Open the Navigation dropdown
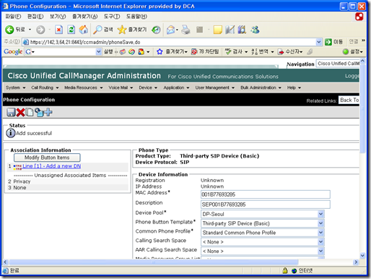Screen dimensions: 371x279 (338, 64)
